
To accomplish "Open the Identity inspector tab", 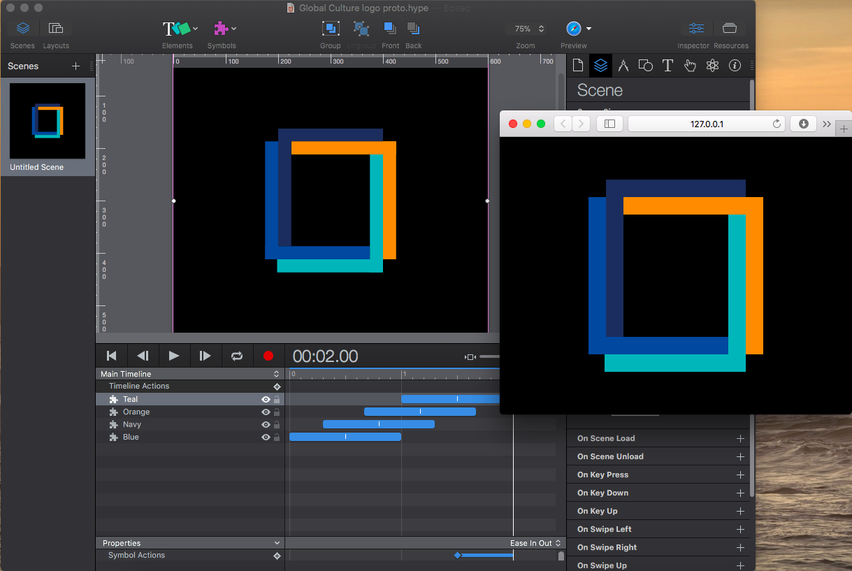I will tap(735, 66).
